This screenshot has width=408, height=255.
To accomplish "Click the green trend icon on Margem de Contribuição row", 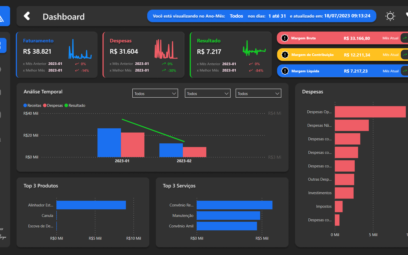I will [x=405, y=55].
